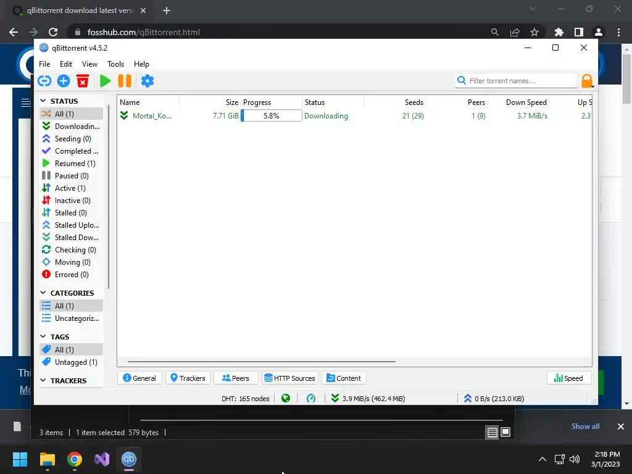Switch to the Trackers tab
Viewport: 632px width, 474px height.
(188, 378)
